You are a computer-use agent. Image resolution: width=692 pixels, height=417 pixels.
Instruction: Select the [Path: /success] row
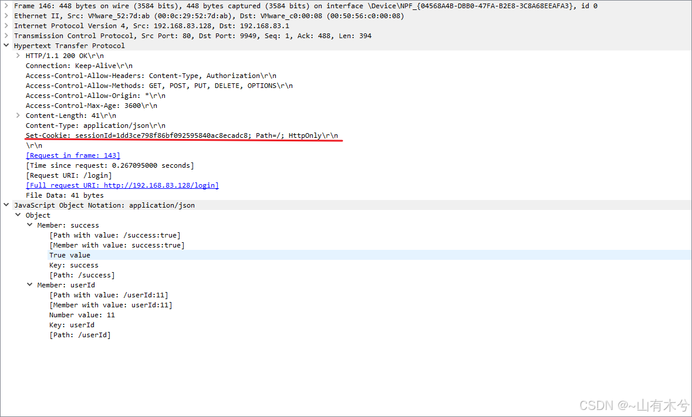pyautogui.click(x=82, y=275)
